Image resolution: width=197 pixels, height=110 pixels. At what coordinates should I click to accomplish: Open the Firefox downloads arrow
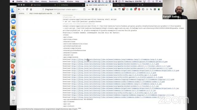[x=111, y=9]
